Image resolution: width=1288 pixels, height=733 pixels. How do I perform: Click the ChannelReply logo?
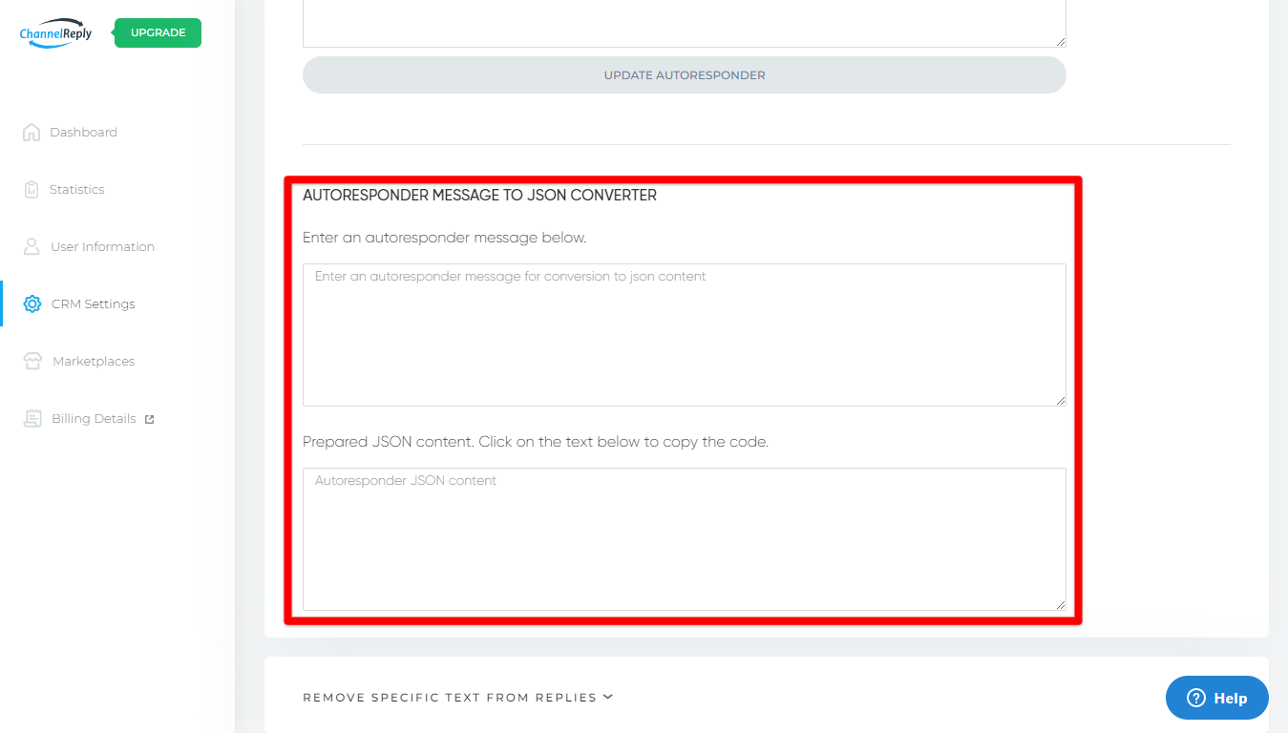click(x=56, y=33)
